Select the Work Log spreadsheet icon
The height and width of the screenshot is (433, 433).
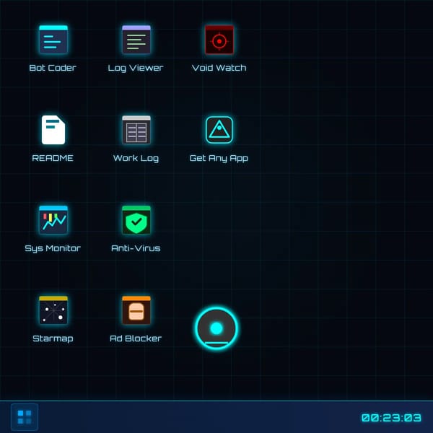point(136,130)
